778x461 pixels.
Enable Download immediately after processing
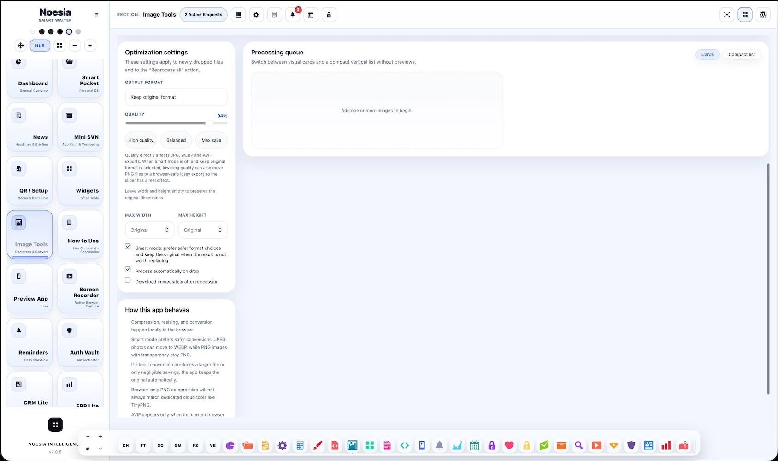pos(128,280)
